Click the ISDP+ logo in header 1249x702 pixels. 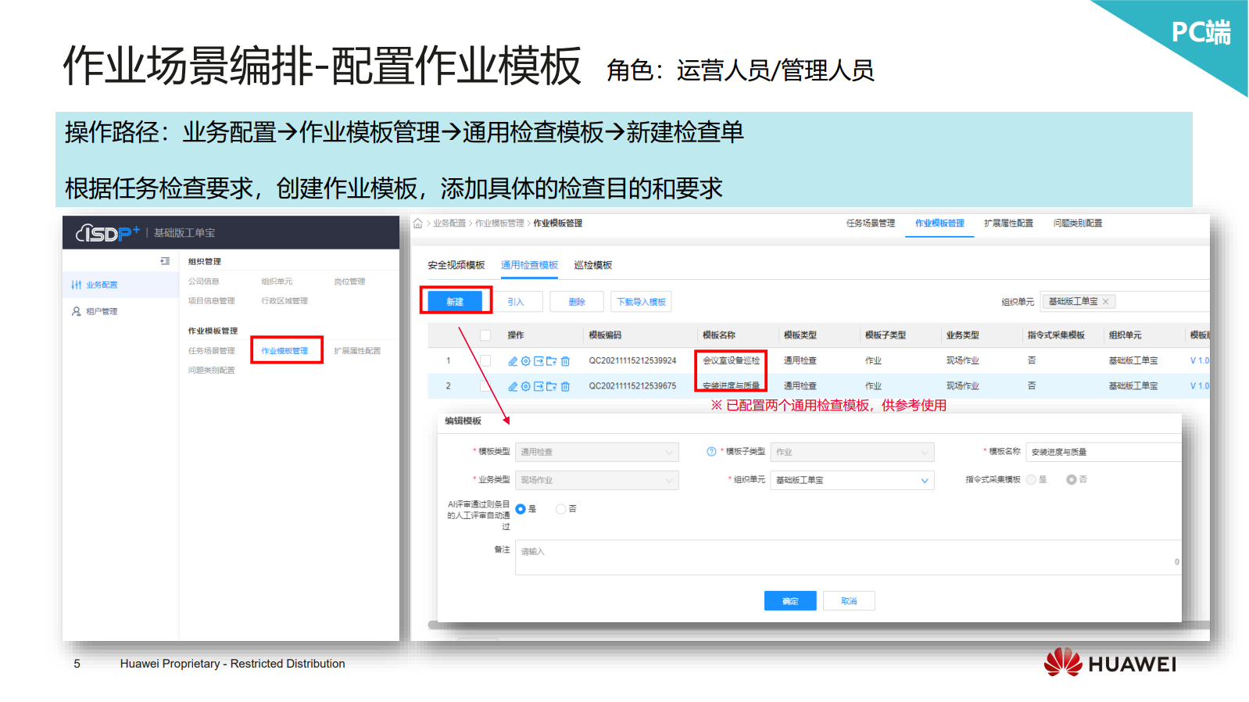108,233
